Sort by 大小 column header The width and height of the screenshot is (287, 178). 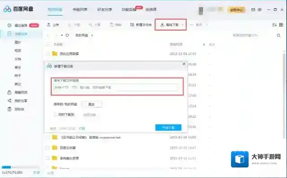tap(212, 45)
